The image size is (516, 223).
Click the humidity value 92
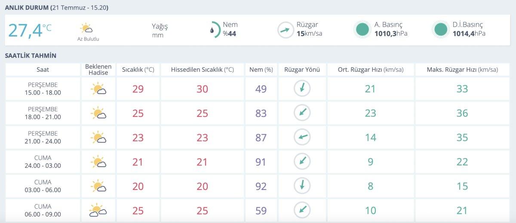261,186
